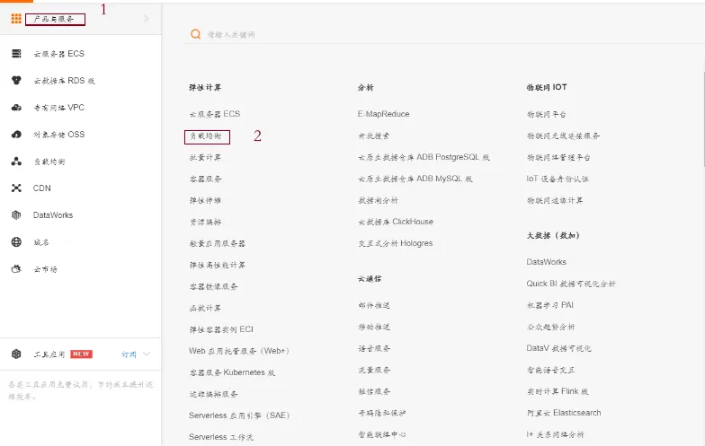The width and height of the screenshot is (705, 446).
Task: Select 容器镜像服务 entry
Action: pos(213,286)
